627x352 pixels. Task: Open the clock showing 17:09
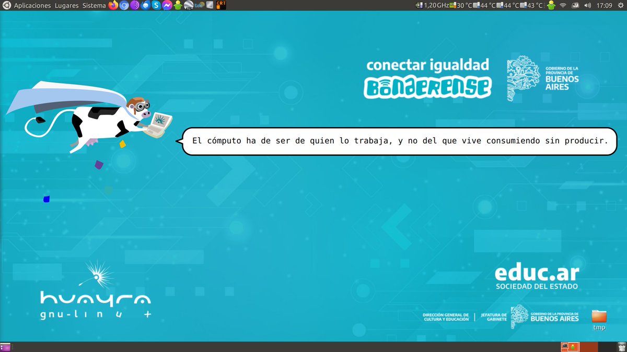click(x=605, y=6)
